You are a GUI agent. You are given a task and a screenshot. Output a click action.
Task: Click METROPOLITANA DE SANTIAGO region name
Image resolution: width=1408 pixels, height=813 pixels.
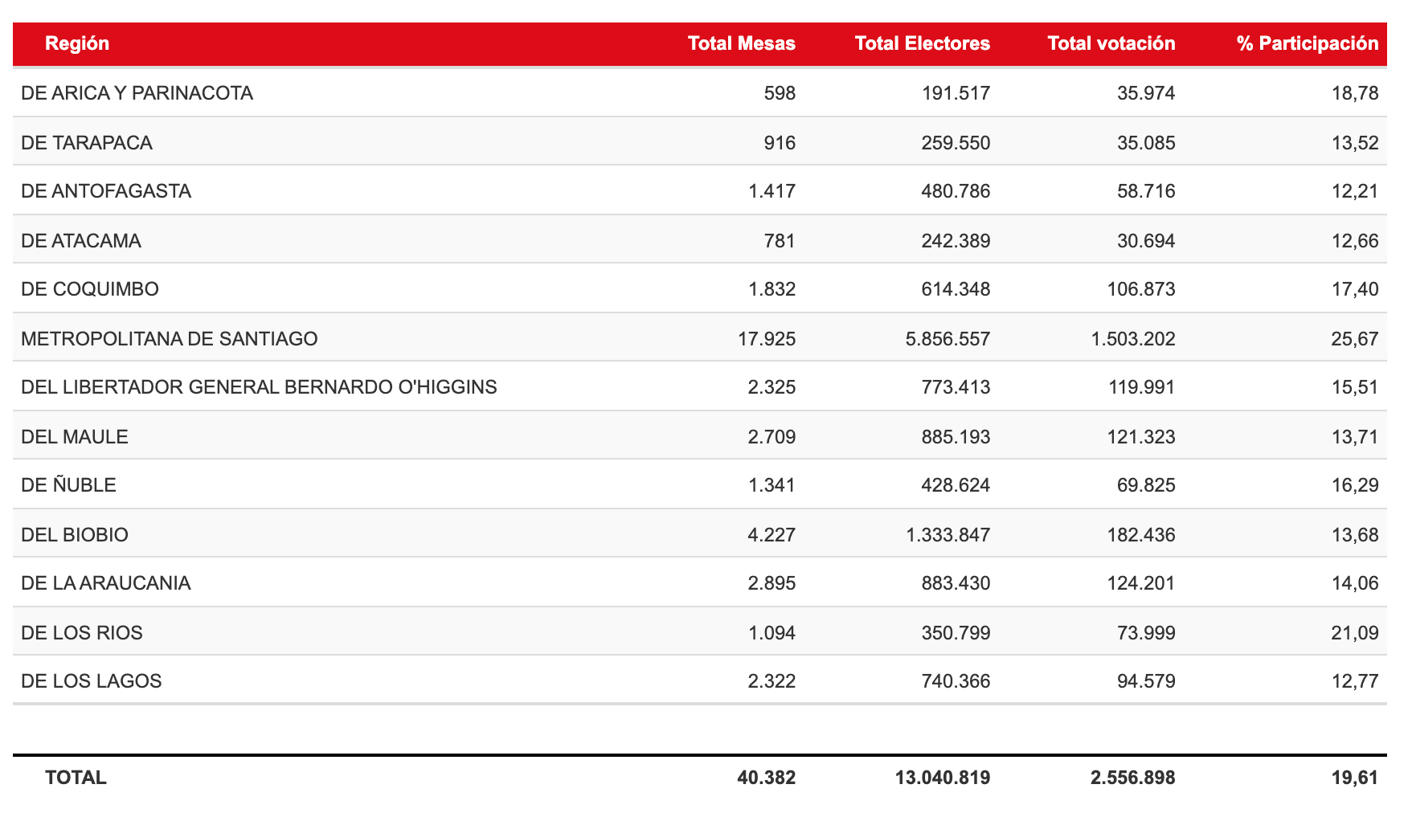pyautogui.click(x=170, y=339)
